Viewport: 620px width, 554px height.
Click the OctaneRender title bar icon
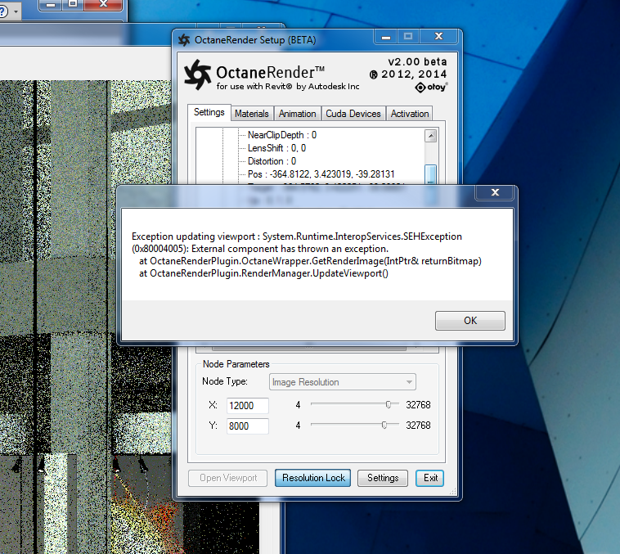(x=184, y=40)
